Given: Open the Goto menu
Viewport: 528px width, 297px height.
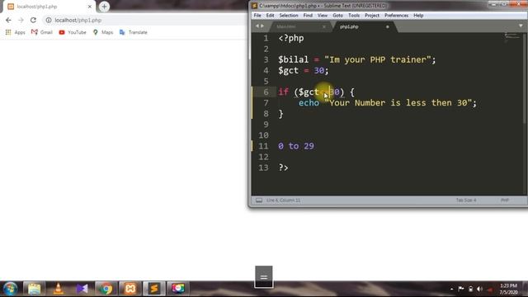Looking at the screenshot, I should [x=337, y=16].
